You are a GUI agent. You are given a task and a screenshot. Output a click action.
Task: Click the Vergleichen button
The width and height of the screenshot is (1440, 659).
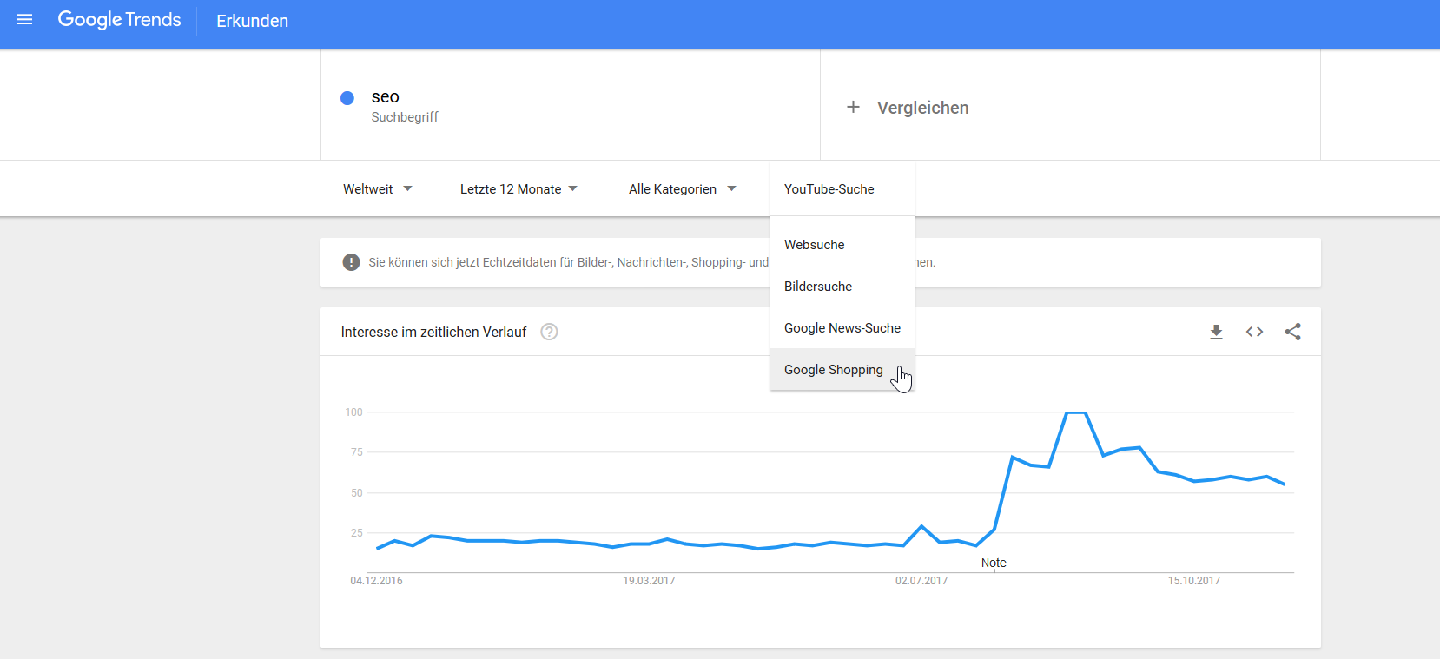click(923, 107)
